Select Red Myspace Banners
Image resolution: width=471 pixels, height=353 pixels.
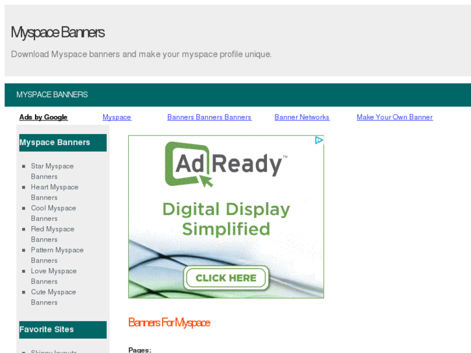52,234
